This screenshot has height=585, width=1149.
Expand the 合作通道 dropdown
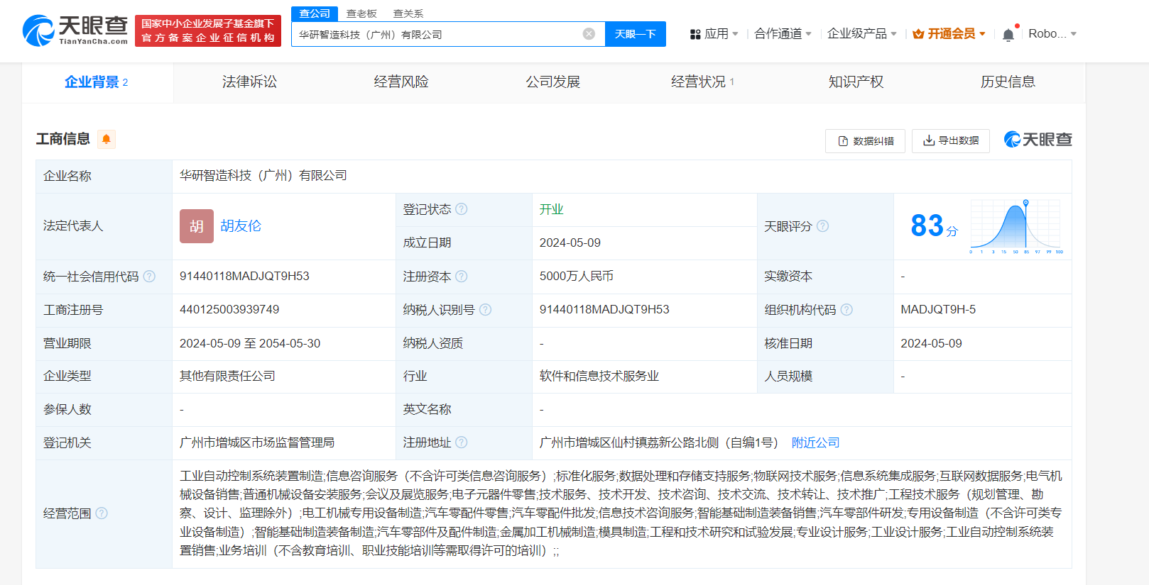[783, 34]
